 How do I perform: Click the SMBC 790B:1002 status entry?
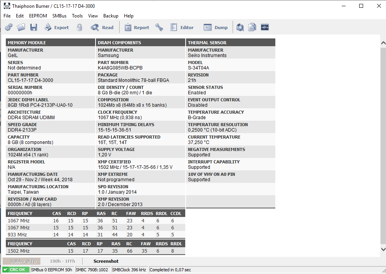pos(92,270)
